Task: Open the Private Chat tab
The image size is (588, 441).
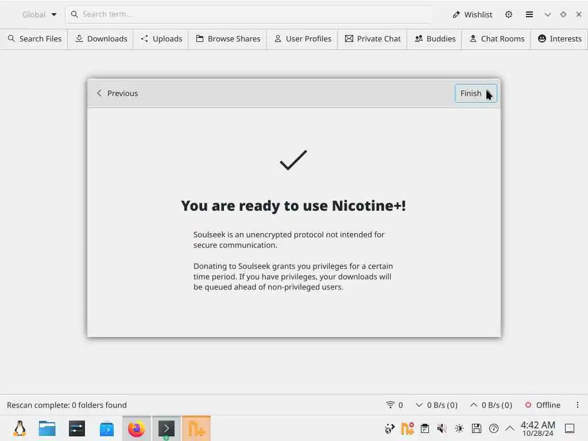Action: 373,38
